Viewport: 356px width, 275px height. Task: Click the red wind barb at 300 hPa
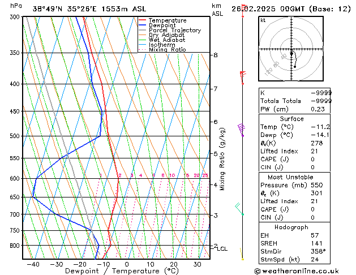243,10
